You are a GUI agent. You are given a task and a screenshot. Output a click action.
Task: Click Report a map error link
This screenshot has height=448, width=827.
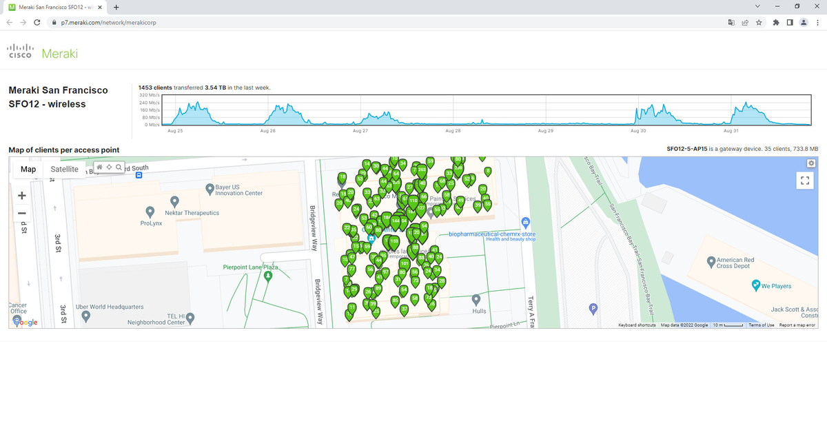pyautogui.click(x=797, y=325)
